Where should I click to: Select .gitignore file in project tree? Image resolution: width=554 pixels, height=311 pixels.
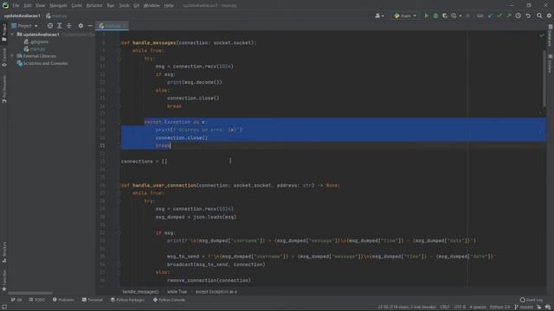click(x=36, y=41)
